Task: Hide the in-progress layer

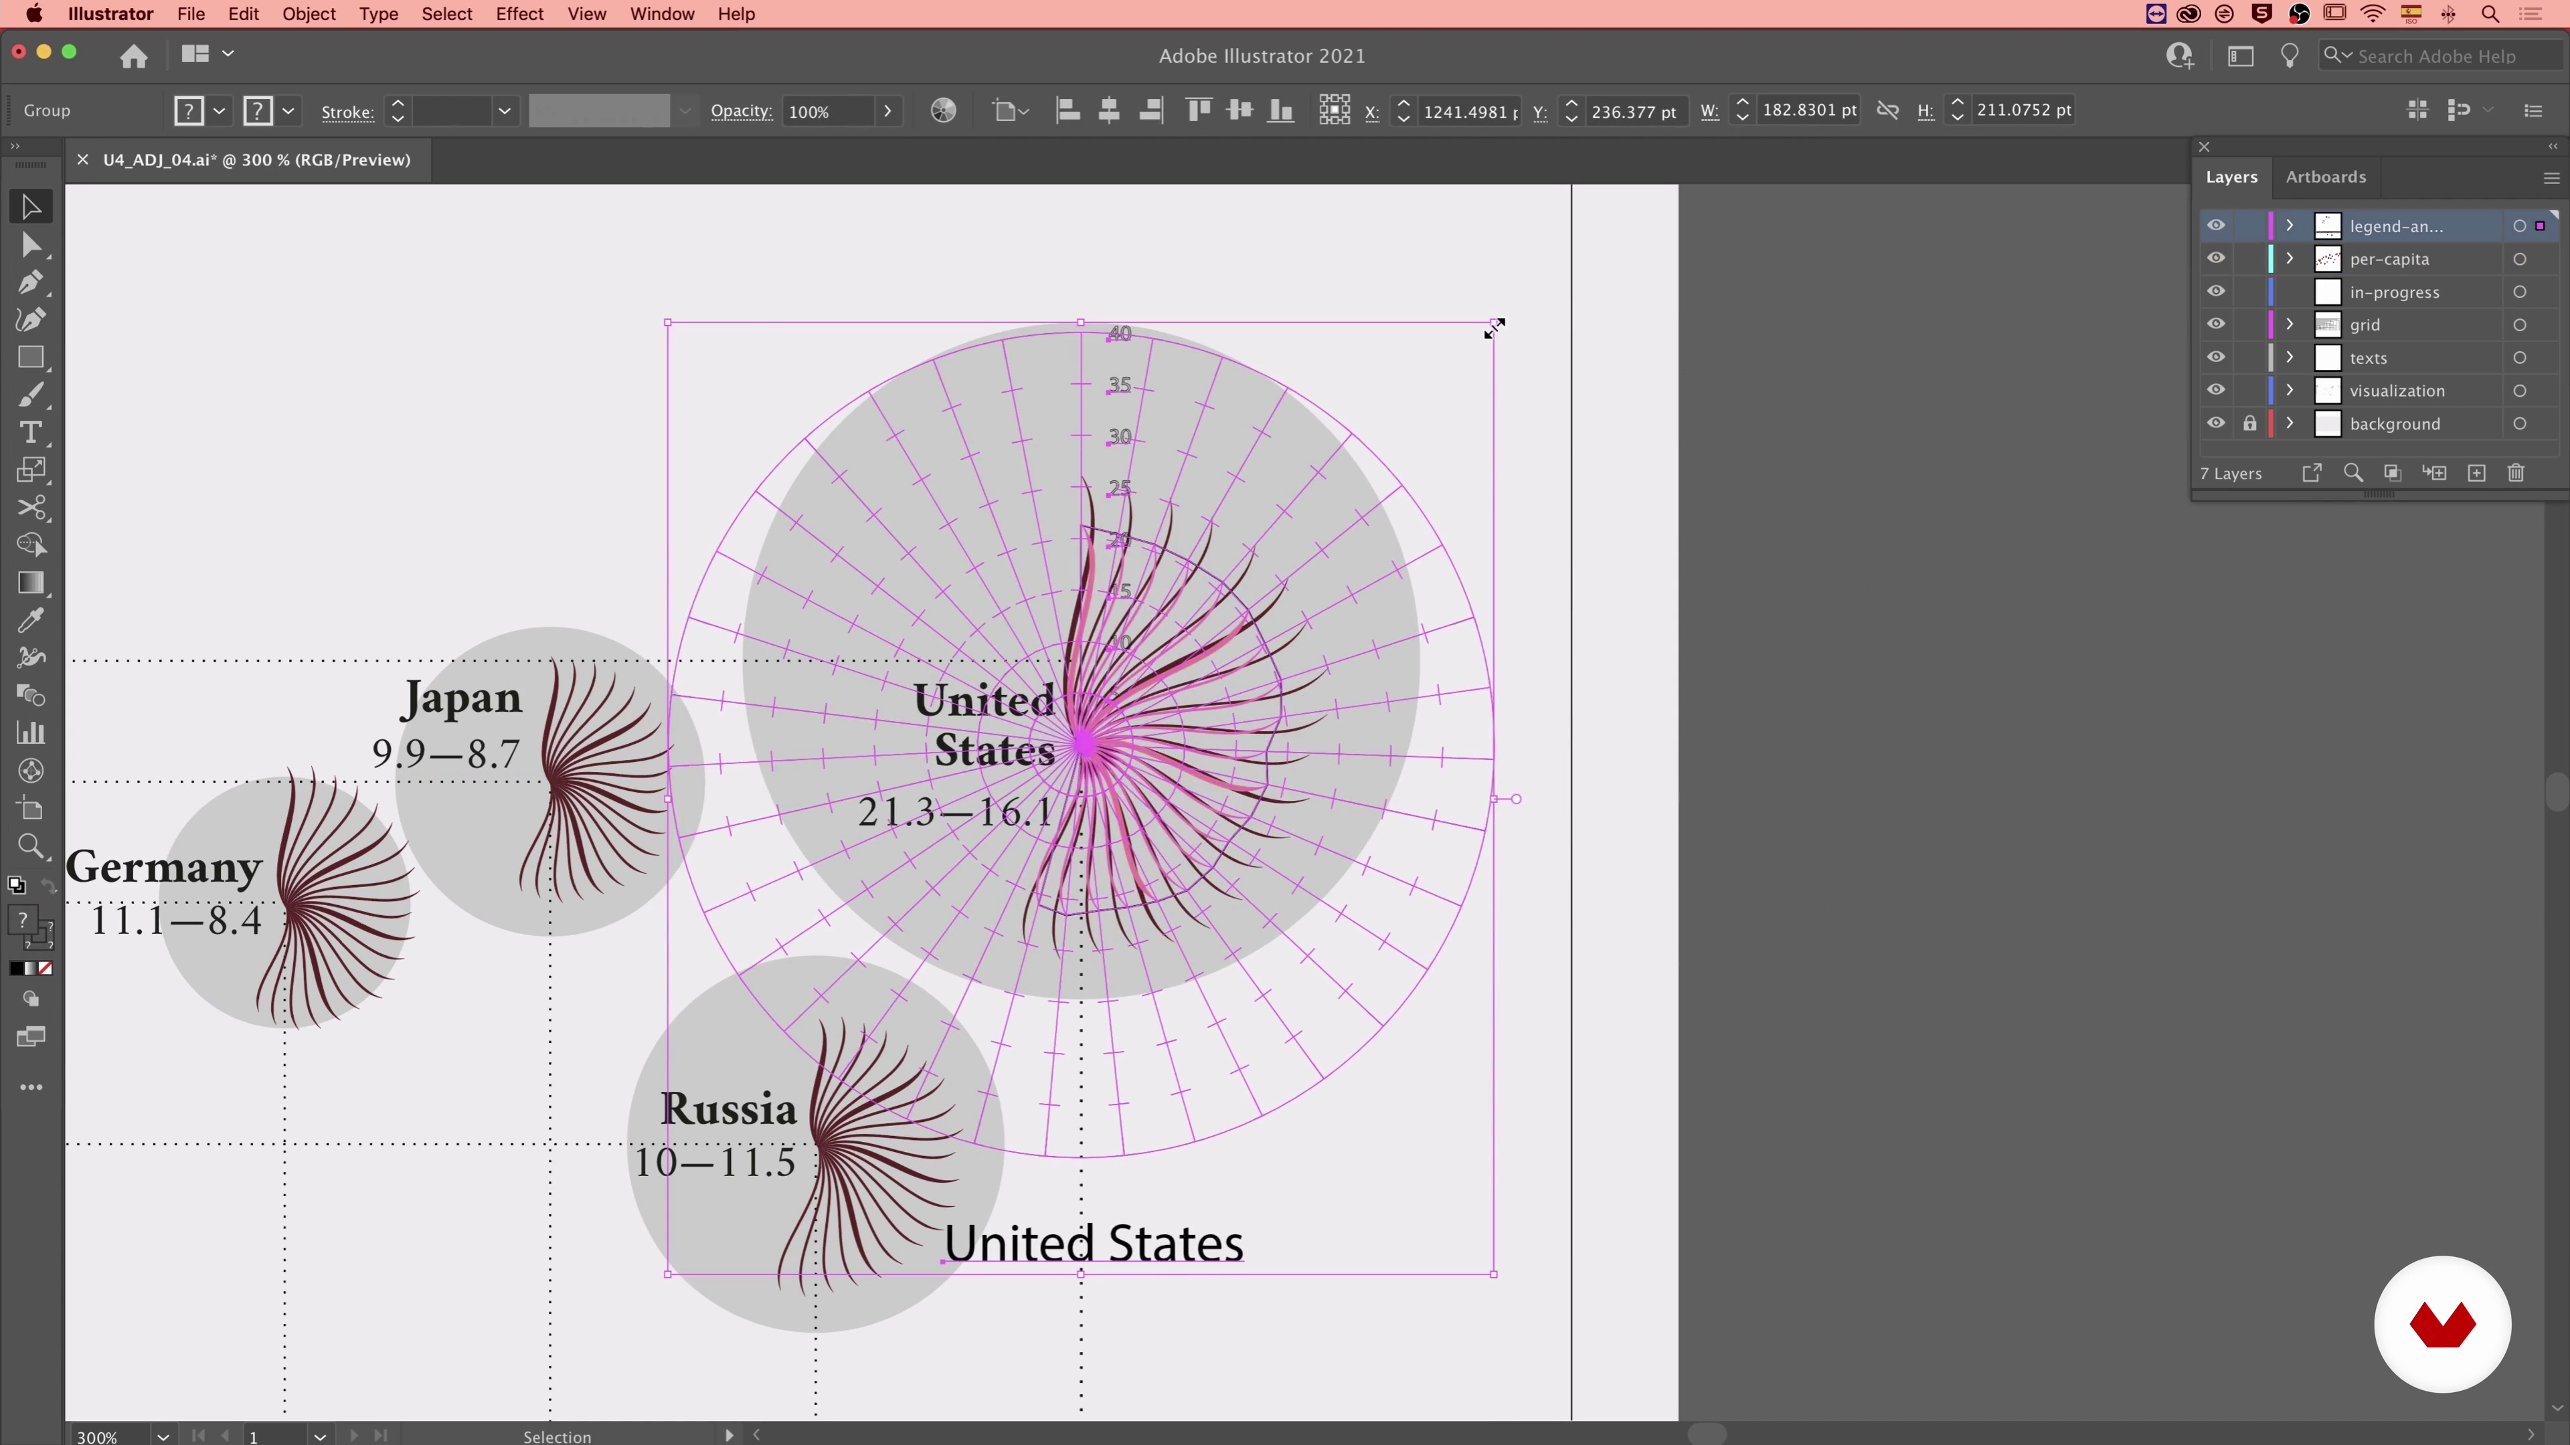Action: pos(2216,291)
